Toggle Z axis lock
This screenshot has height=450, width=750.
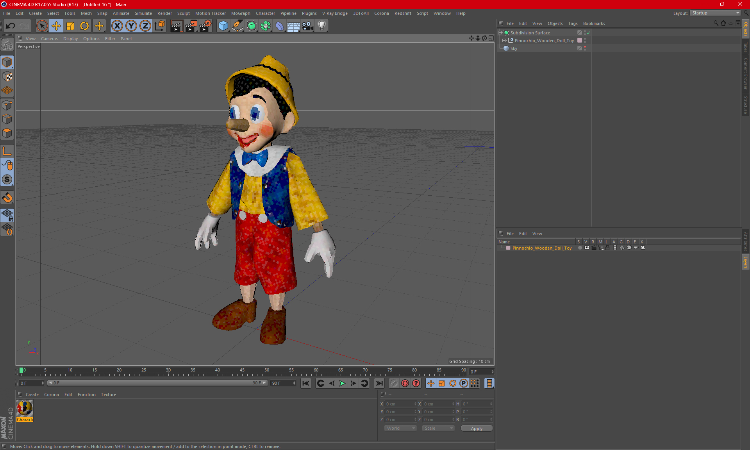tap(145, 26)
